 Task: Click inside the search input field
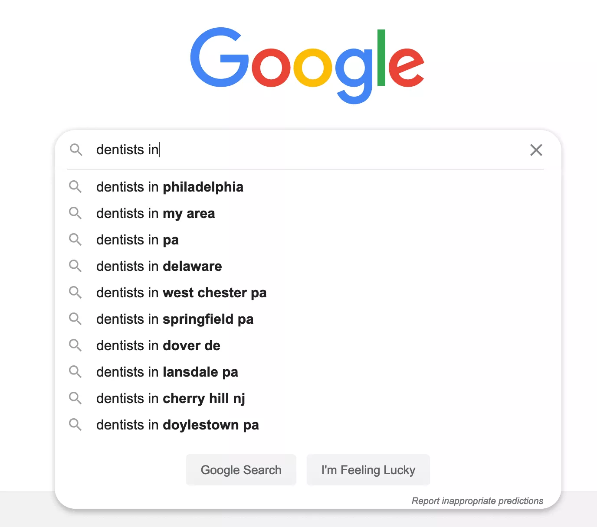[x=260, y=150]
